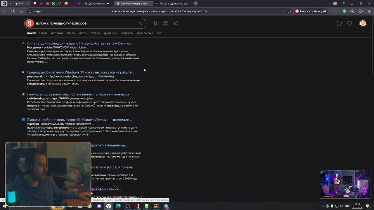Open result options dots next to playground result
374x210 pixels.
click(x=143, y=72)
